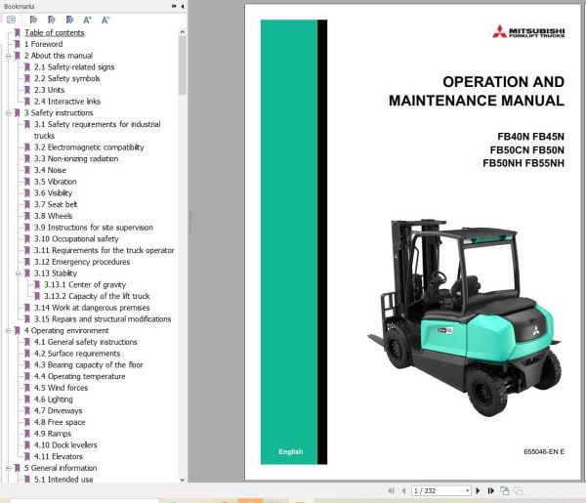Viewport: 586px width, 503px height.
Task: Open '4.3 Bearing capacity of the floor'
Action: [89, 365]
